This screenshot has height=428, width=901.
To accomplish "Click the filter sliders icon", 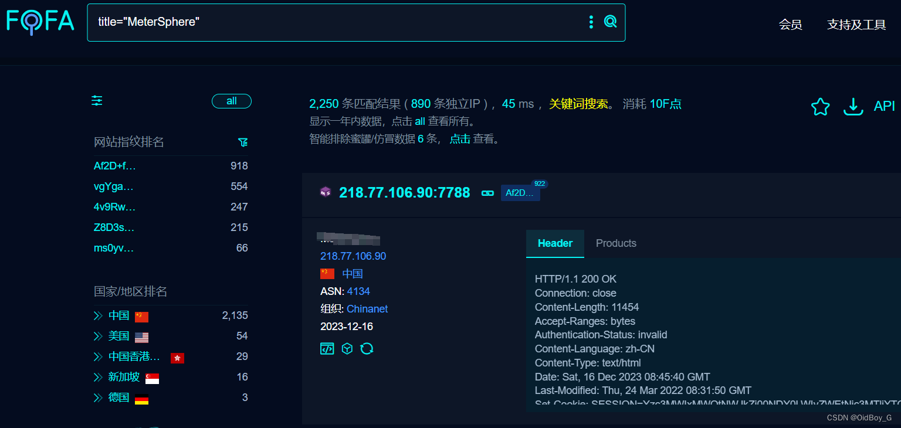I will coord(97,101).
